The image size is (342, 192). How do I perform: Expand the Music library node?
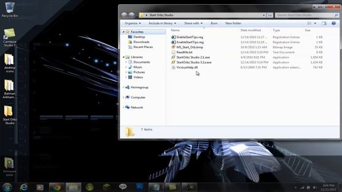click(126, 67)
